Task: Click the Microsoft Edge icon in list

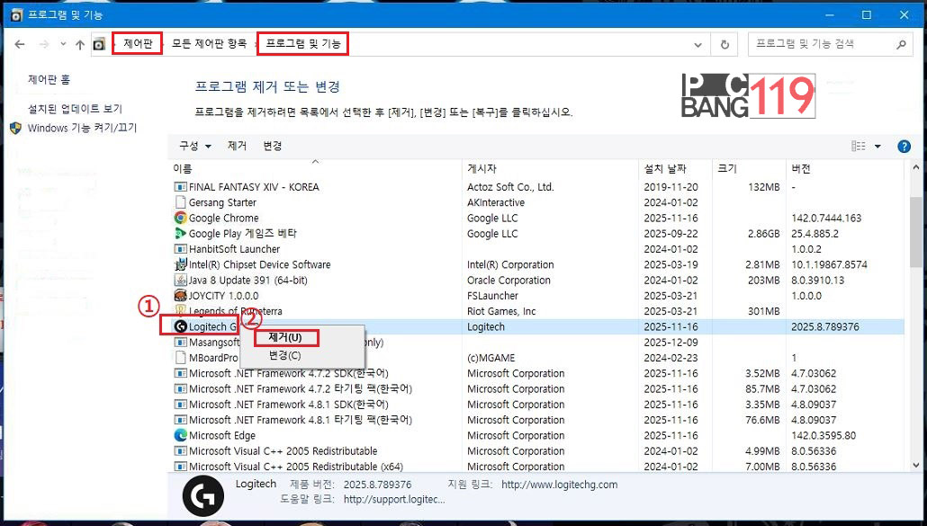Action: [x=180, y=435]
